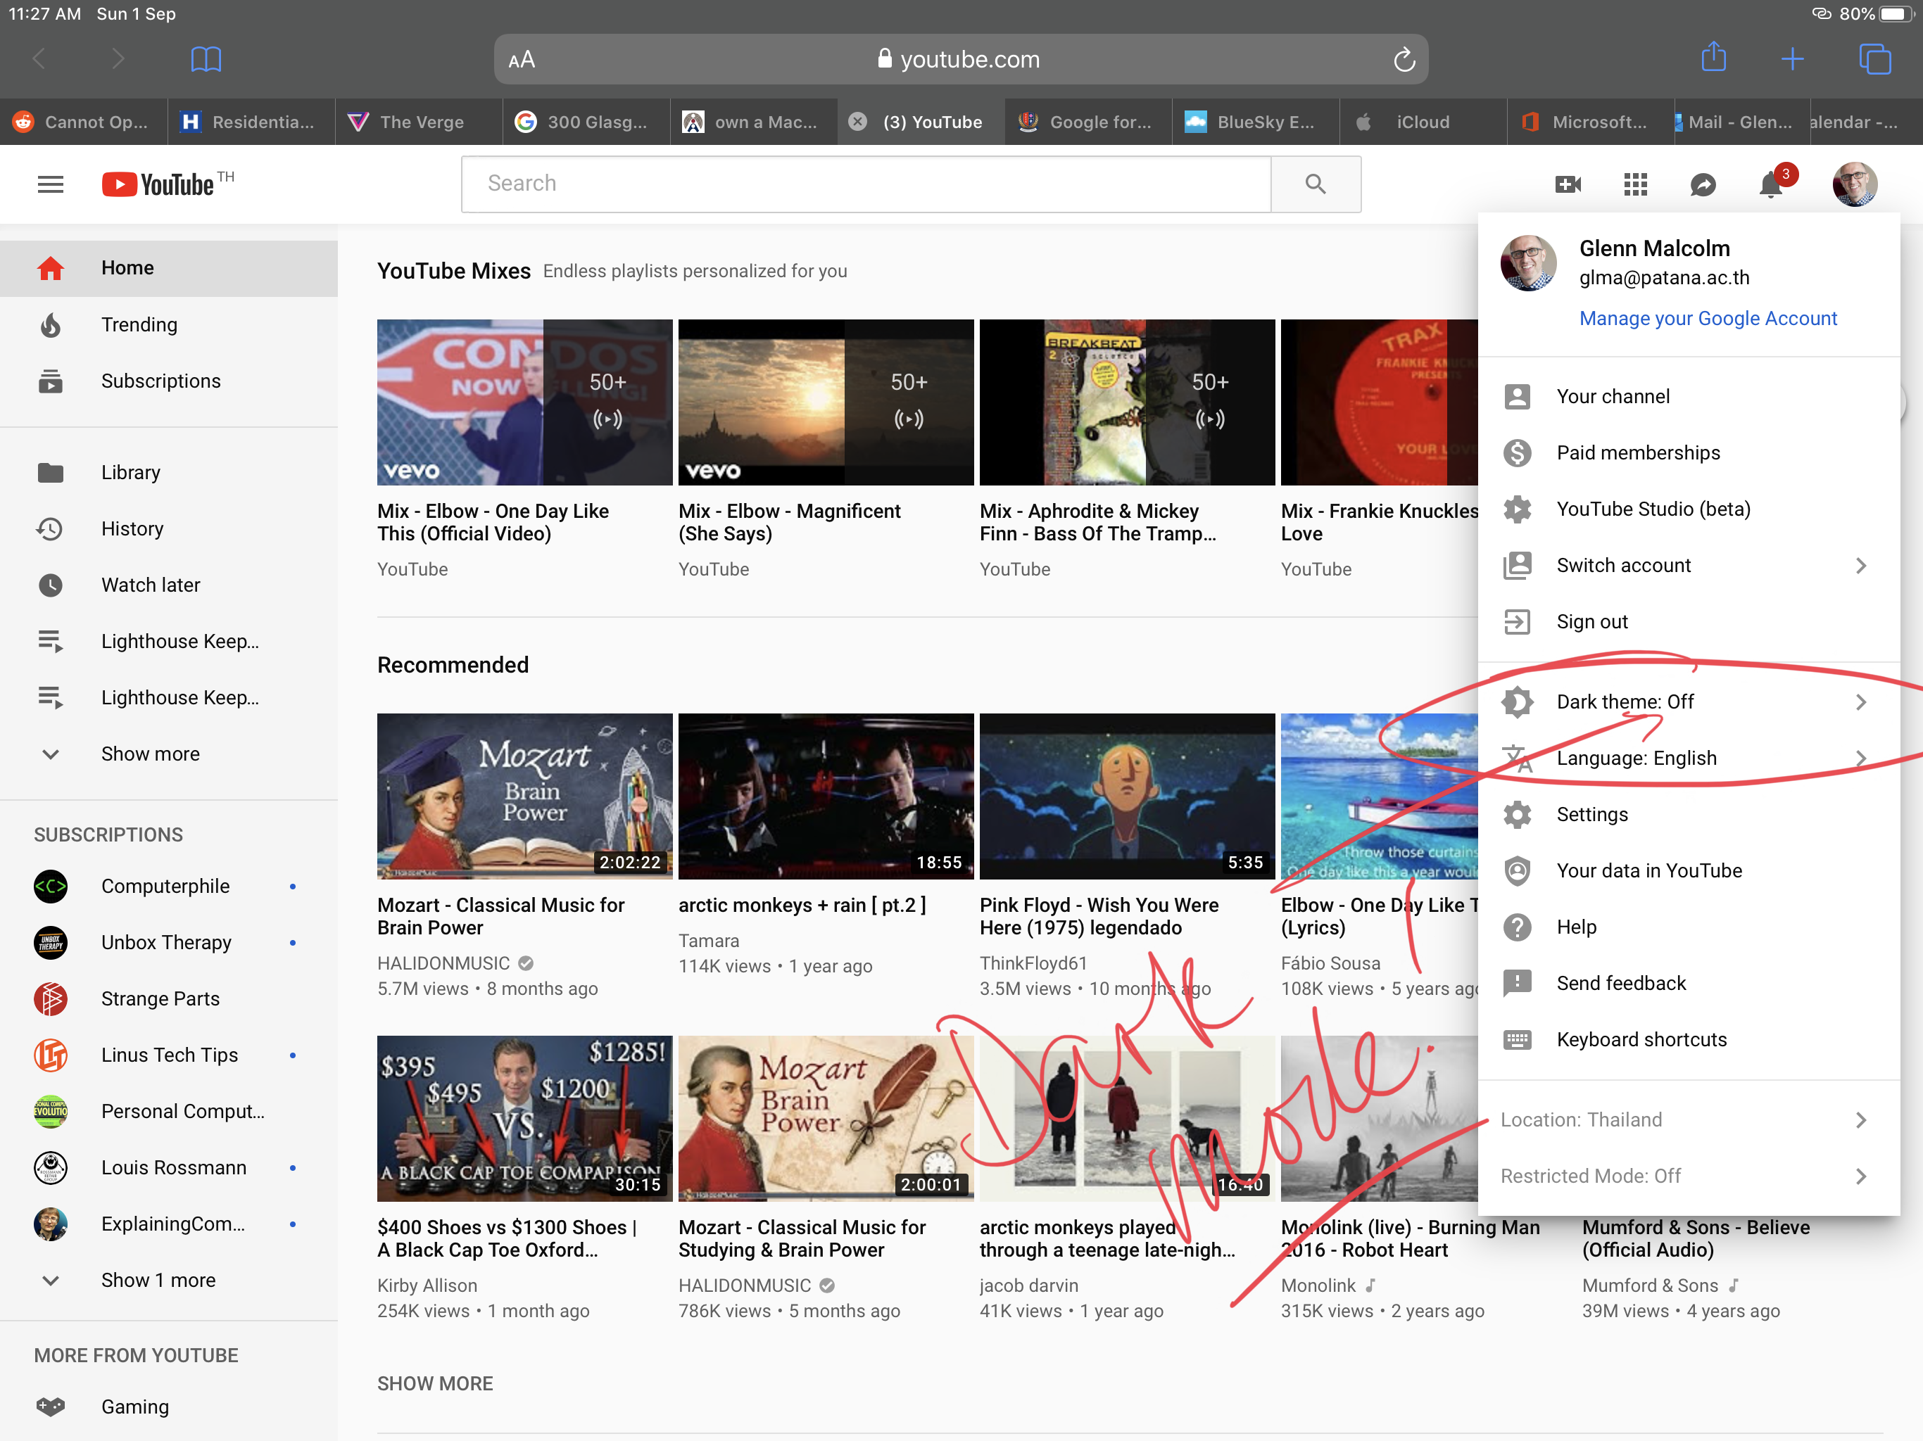Open the Pink Floyd Wish You Were Here thumbnail

point(1127,796)
